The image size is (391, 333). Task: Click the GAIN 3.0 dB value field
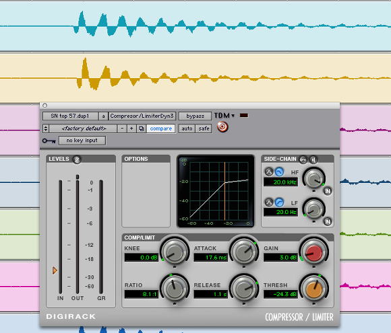tap(280, 258)
